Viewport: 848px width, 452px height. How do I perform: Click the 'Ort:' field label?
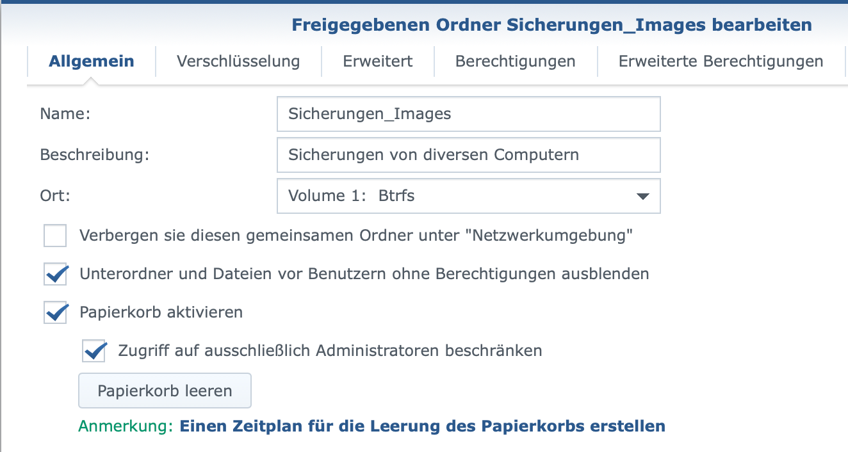click(x=54, y=195)
